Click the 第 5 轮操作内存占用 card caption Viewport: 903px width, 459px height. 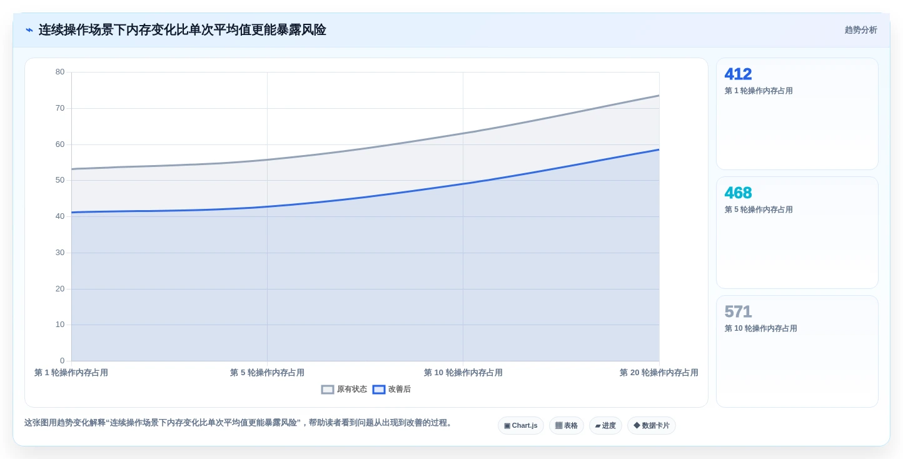pyautogui.click(x=759, y=209)
